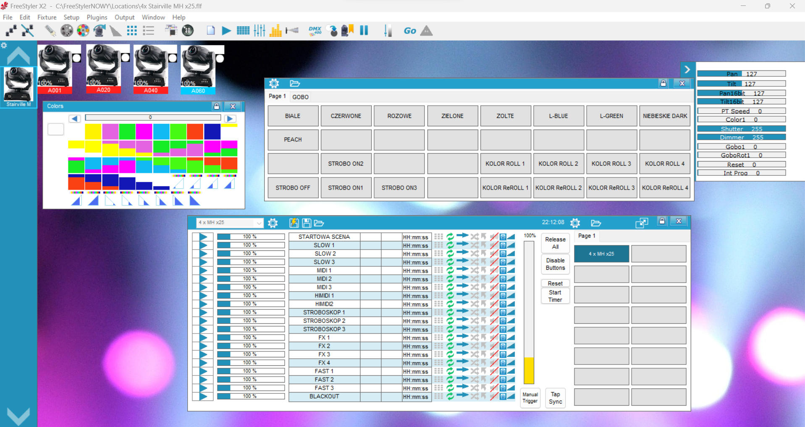Collapse fixture list with up chevron
This screenshot has height=427, width=805.
[x=18, y=55]
